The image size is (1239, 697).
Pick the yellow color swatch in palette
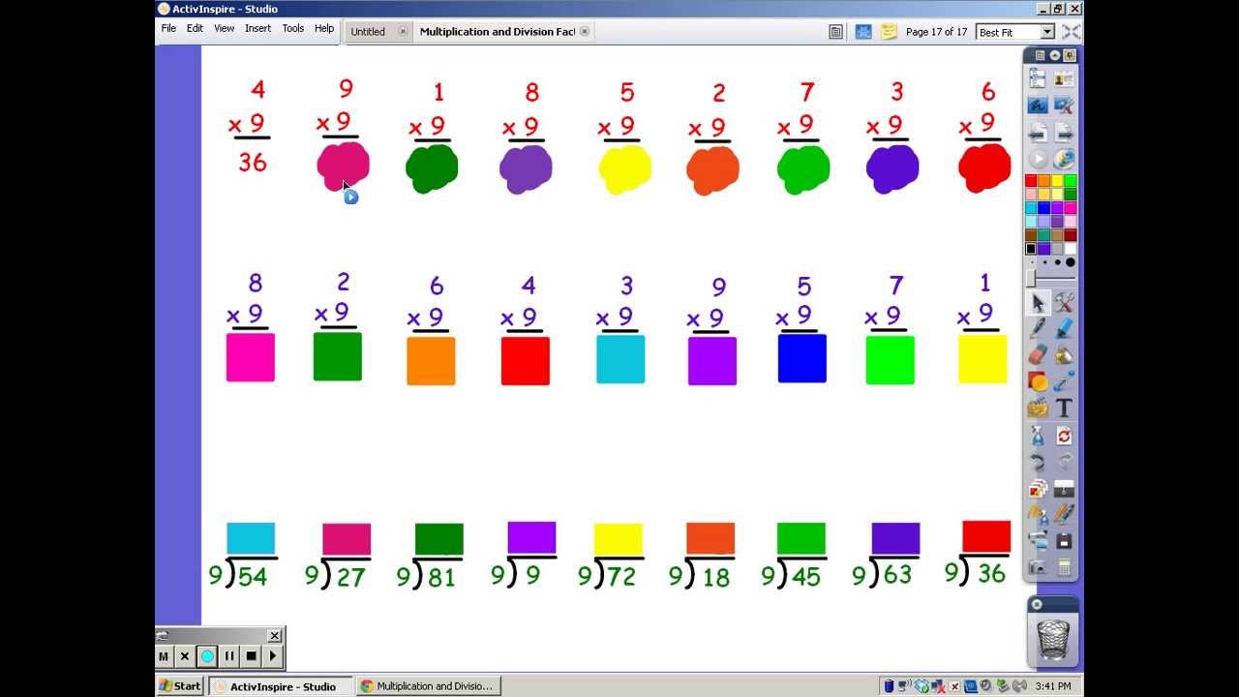(1057, 181)
